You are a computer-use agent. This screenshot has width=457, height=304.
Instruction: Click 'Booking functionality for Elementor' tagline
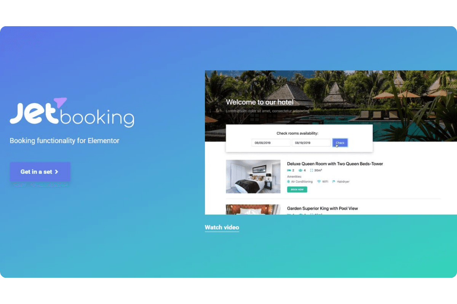pos(64,141)
